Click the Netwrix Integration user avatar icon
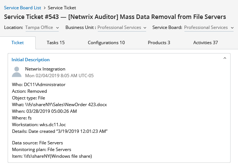The image size is (238, 167). [x=16, y=72]
